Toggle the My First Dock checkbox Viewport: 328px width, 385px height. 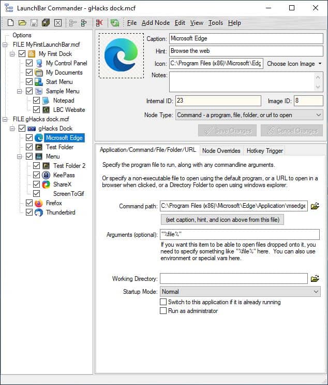22,54
